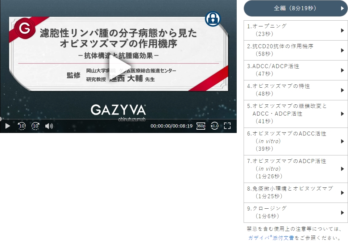The width and height of the screenshot is (348, 246).
Task: Select the play icon in the video player
Action: (7, 126)
